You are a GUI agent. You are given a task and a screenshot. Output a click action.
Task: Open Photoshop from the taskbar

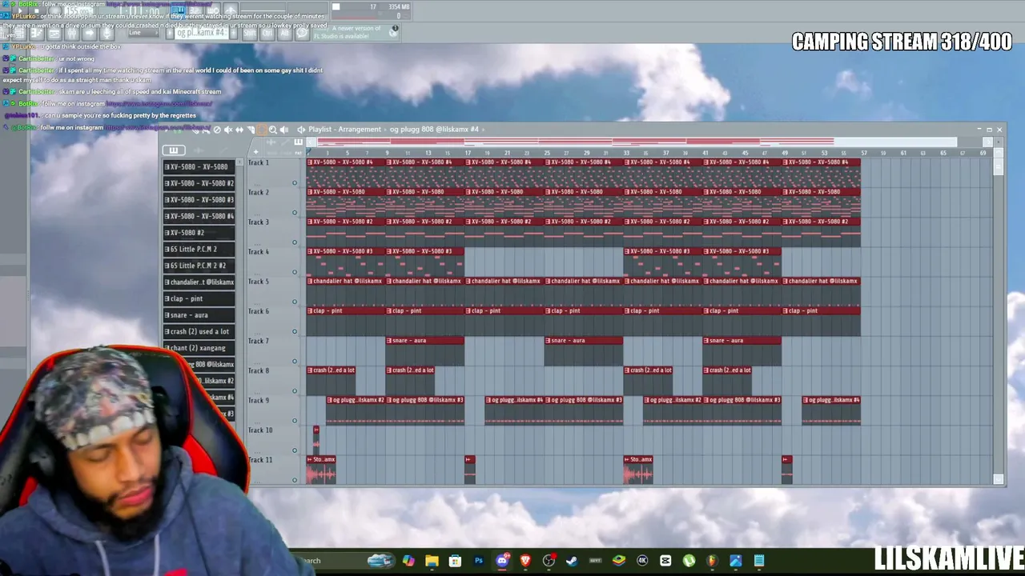point(479,561)
